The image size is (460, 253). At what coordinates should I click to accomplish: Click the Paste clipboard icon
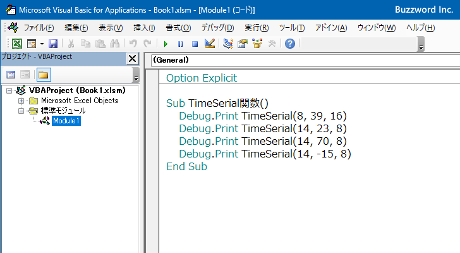click(100, 44)
